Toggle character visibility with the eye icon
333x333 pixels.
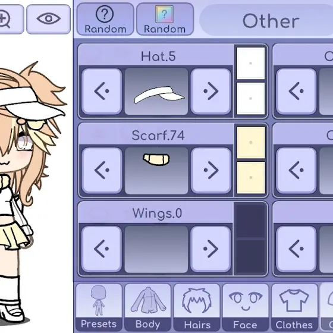48,19
